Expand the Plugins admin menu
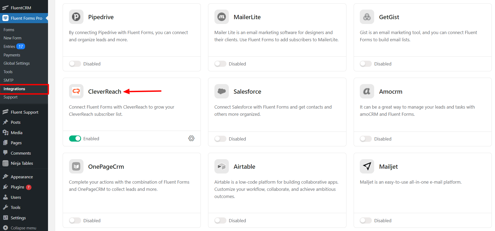Viewport: 495px width, 231px height. tap(18, 187)
